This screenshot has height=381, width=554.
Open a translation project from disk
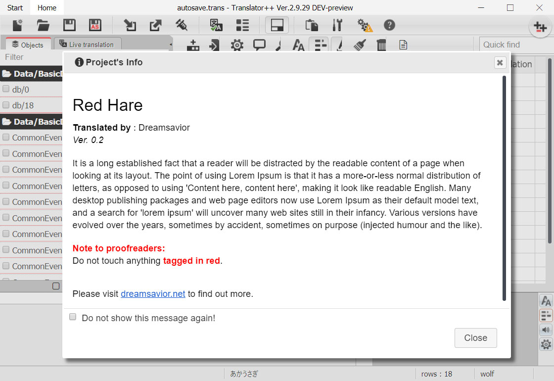coord(43,25)
